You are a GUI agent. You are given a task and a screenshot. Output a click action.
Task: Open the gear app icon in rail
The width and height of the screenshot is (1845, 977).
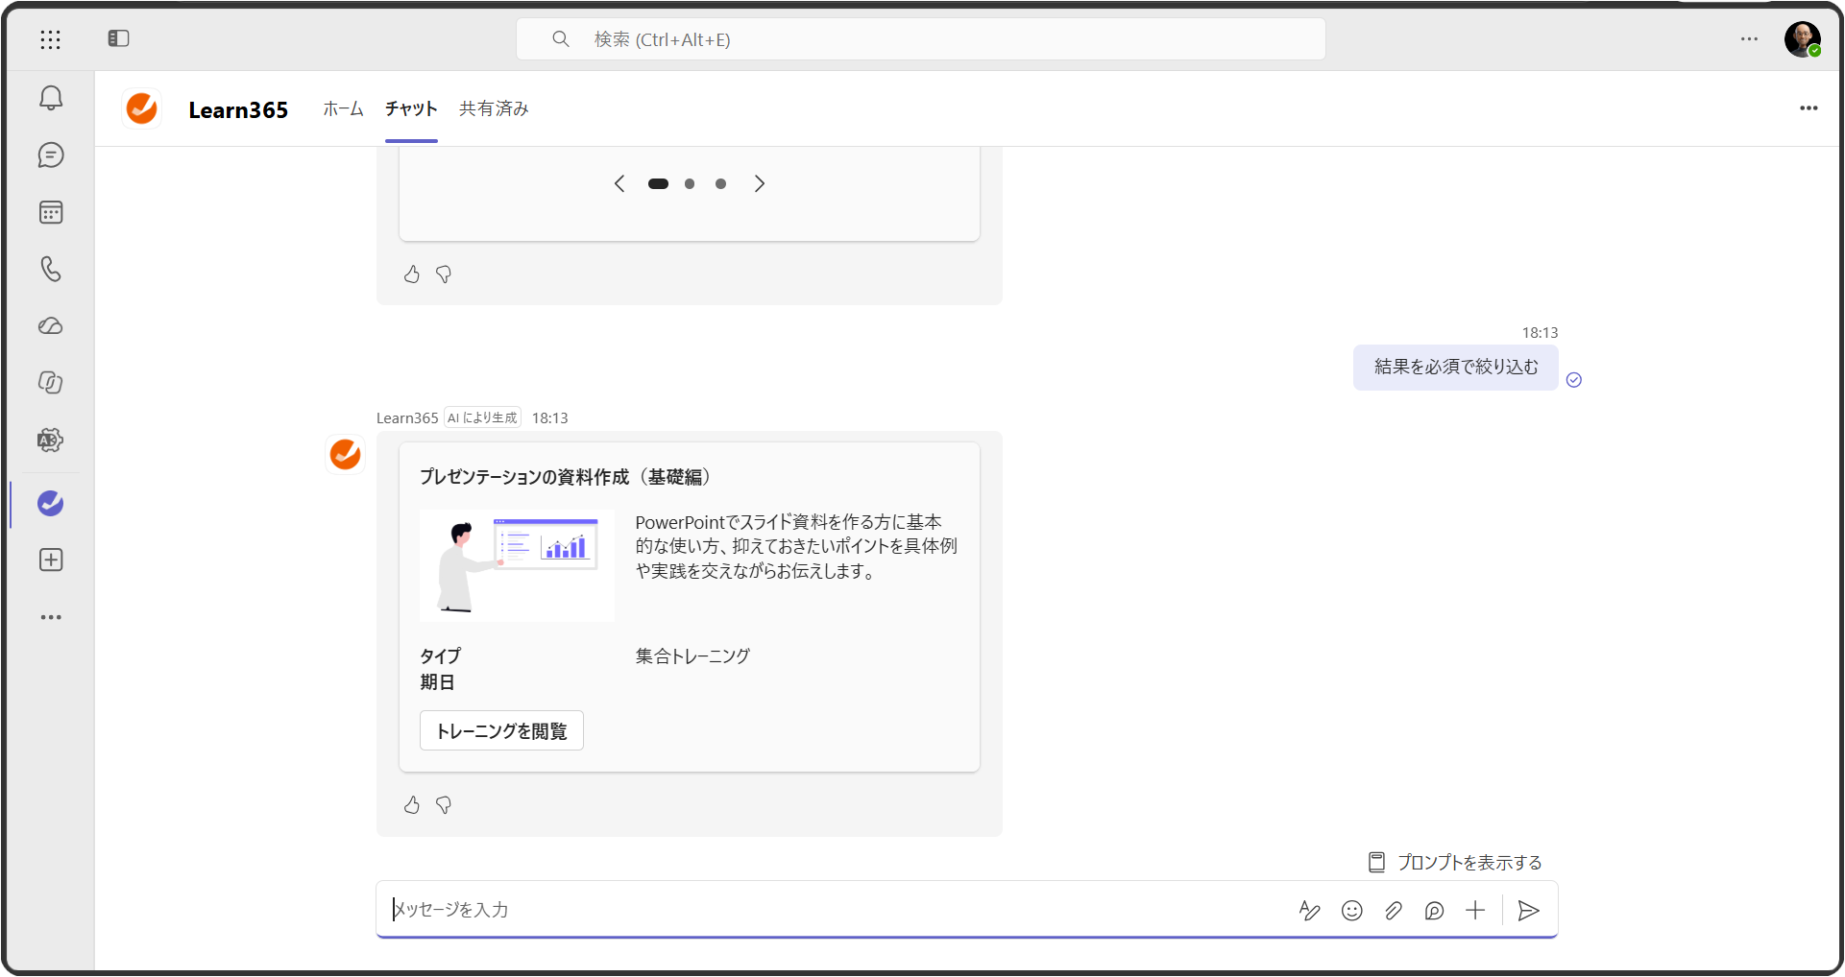(x=51, y=441)
